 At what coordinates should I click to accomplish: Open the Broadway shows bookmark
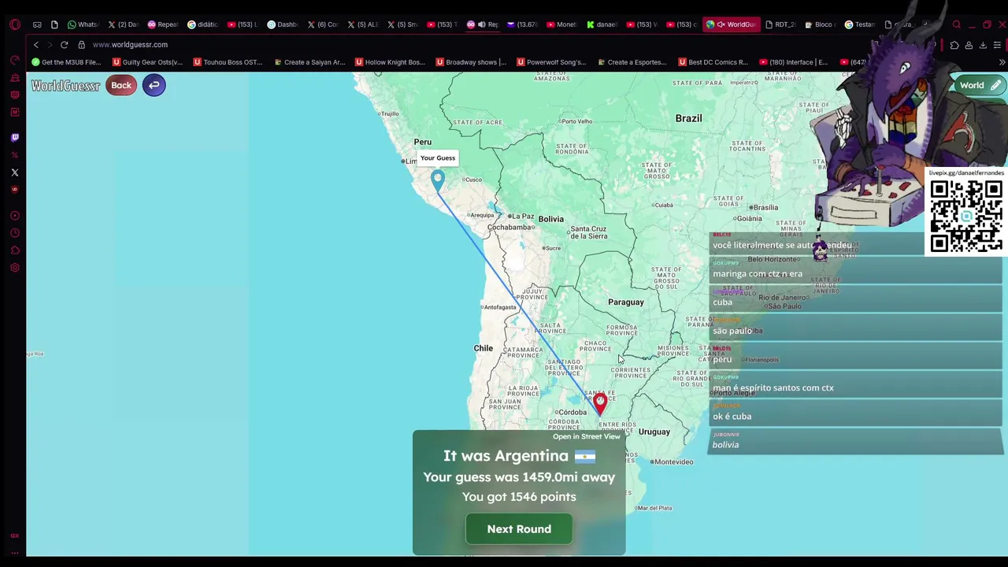(471, 62)
